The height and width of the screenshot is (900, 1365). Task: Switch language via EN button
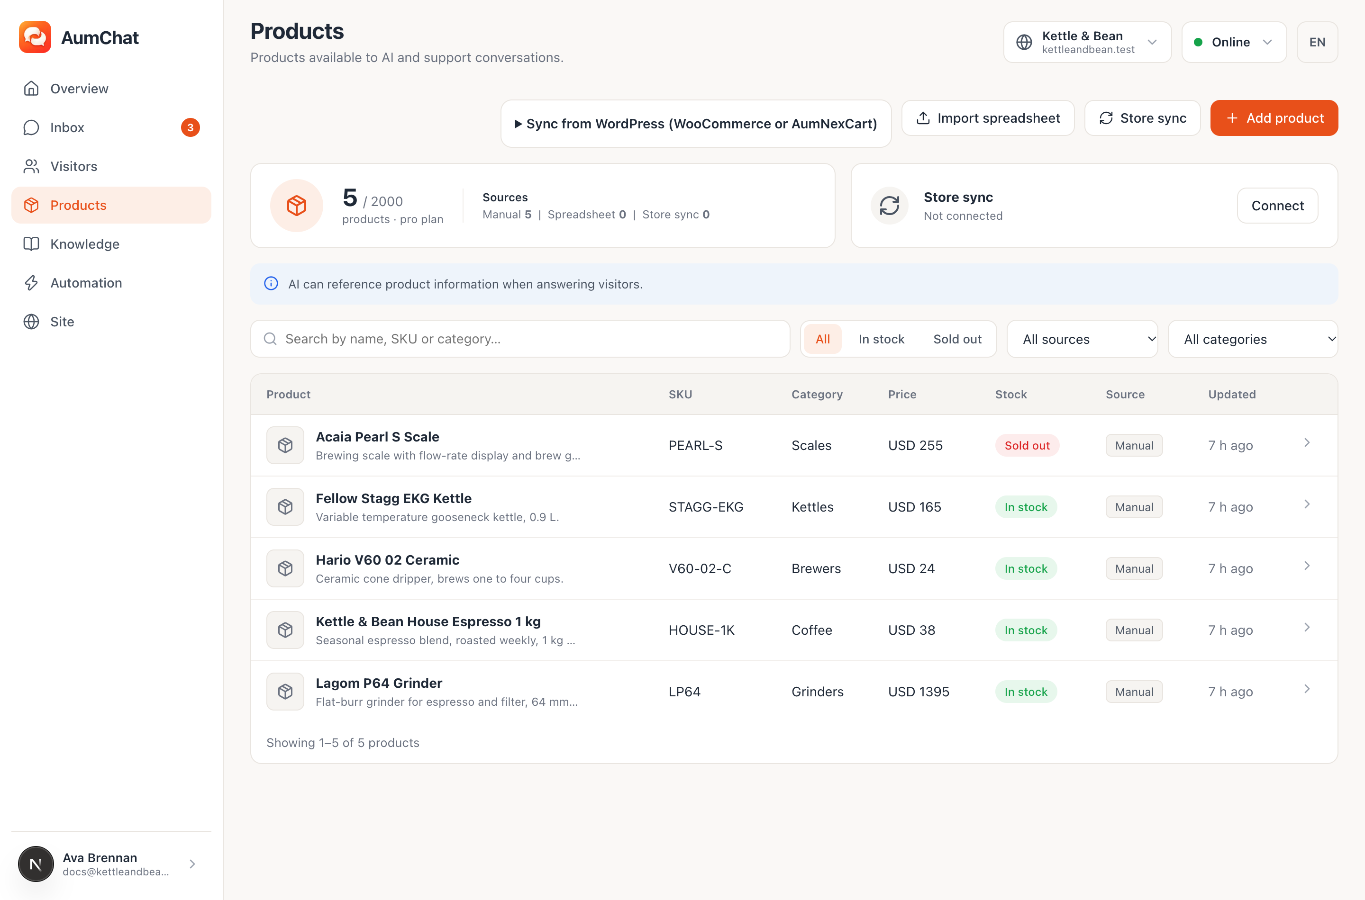coord(1317,42)
